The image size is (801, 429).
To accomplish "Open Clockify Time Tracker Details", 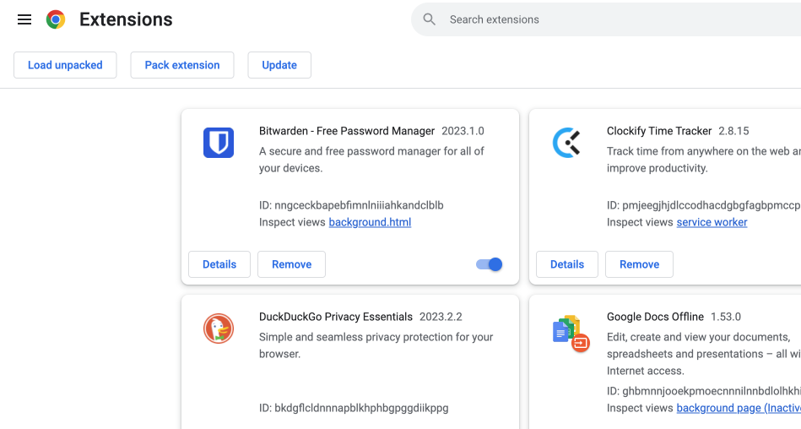I will click(x=567, y=264).
